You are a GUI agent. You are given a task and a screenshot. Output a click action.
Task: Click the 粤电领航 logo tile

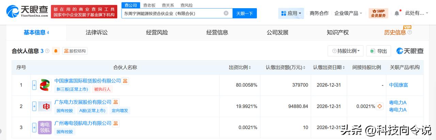pyautogui.click(x=45, y=127)
